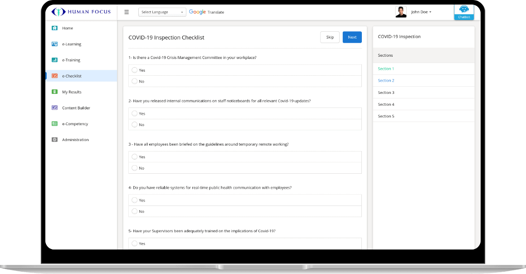The image size is (526, 274).
Task: Open the Chatbot icon
Action: pyautogui.click(x=464, y=11)
